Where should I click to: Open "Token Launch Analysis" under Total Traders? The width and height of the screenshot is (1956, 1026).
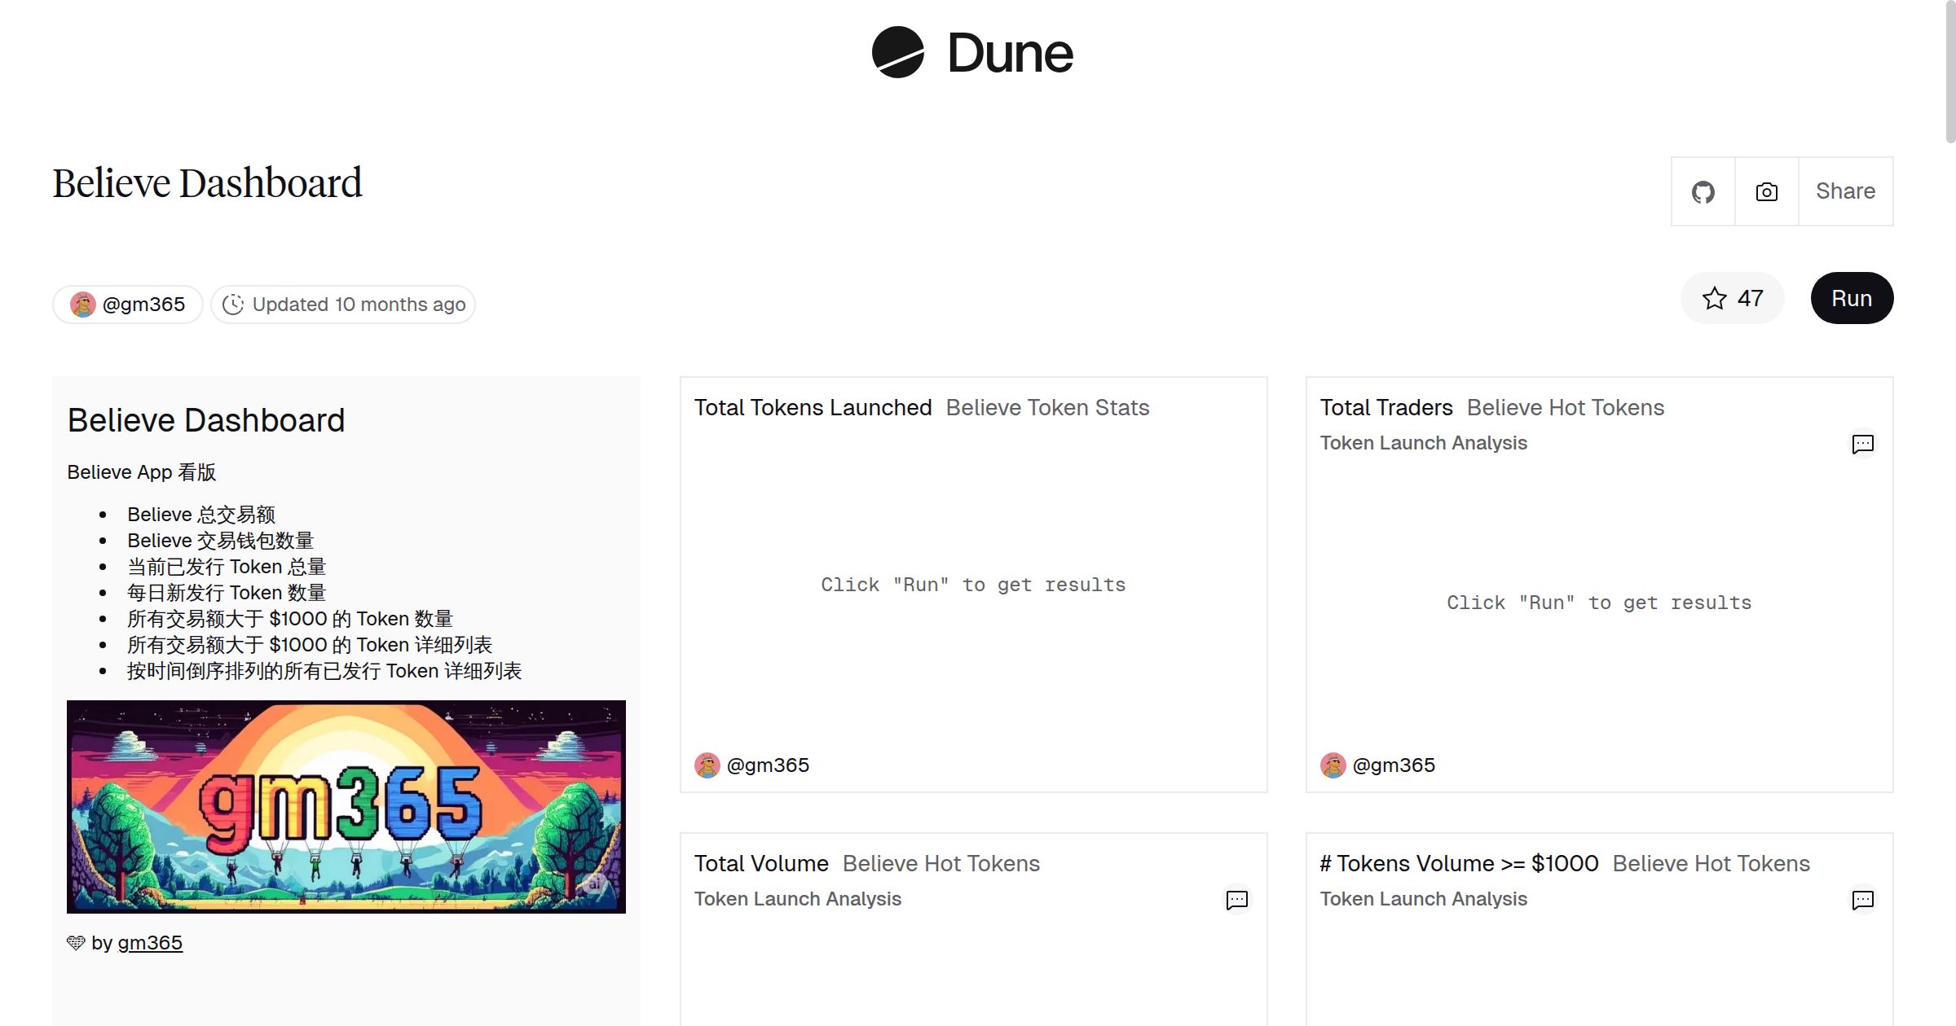click(x=1424, y=443)
